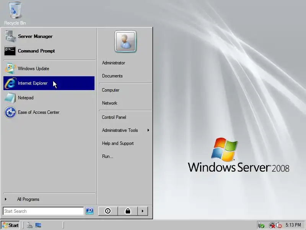Screen dimensions: 306x230
Task: Click the Show Desktop quick launch icon
Action: [38, 225]
